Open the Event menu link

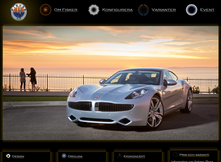tap(207, 10)
